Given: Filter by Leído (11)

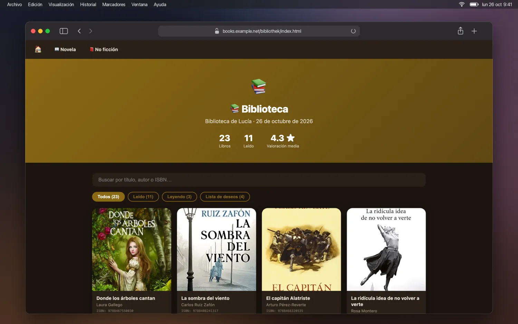Looking at the screenshot, I should [x=143, y=197].
